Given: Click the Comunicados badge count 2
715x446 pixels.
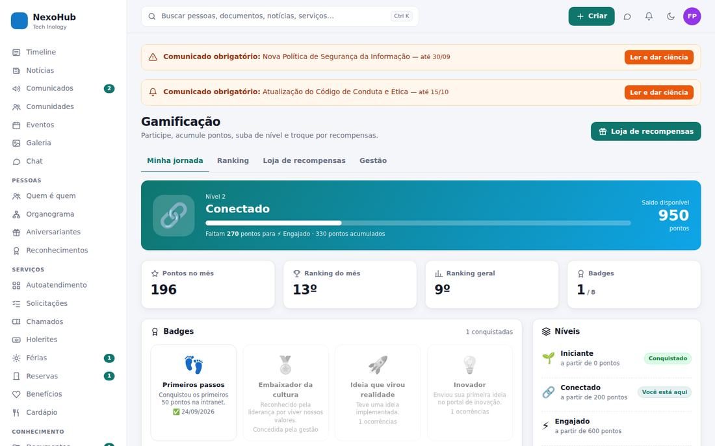Looking at the screenshot, I should pyautogui.click(x=109, y=88).
